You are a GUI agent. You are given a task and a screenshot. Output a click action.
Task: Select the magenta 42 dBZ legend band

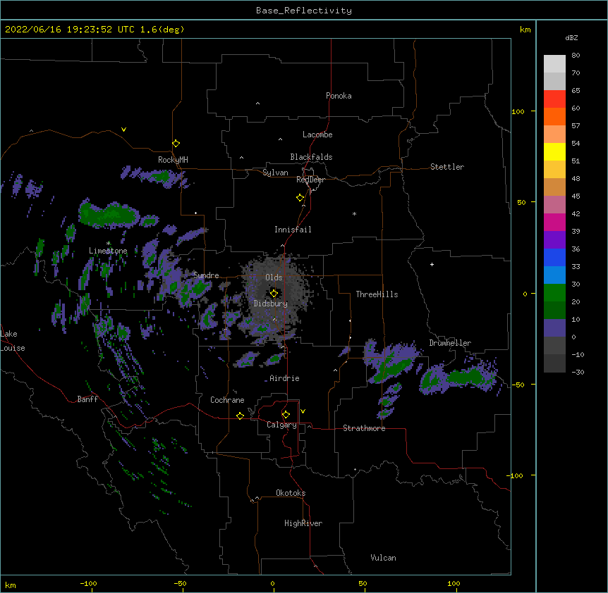pos(554,222)
